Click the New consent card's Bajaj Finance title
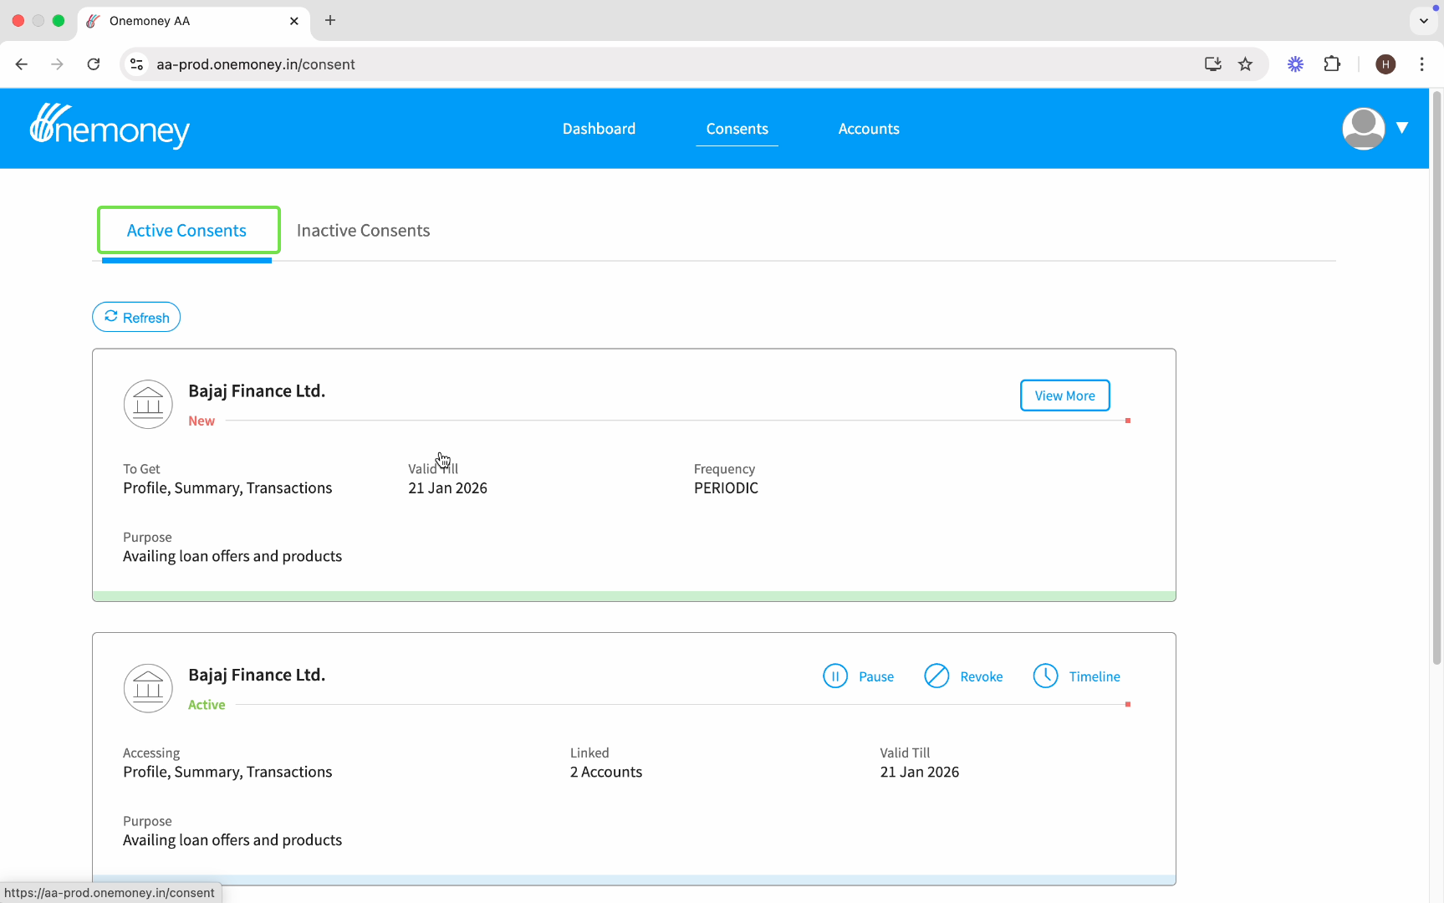 point(257,390)
